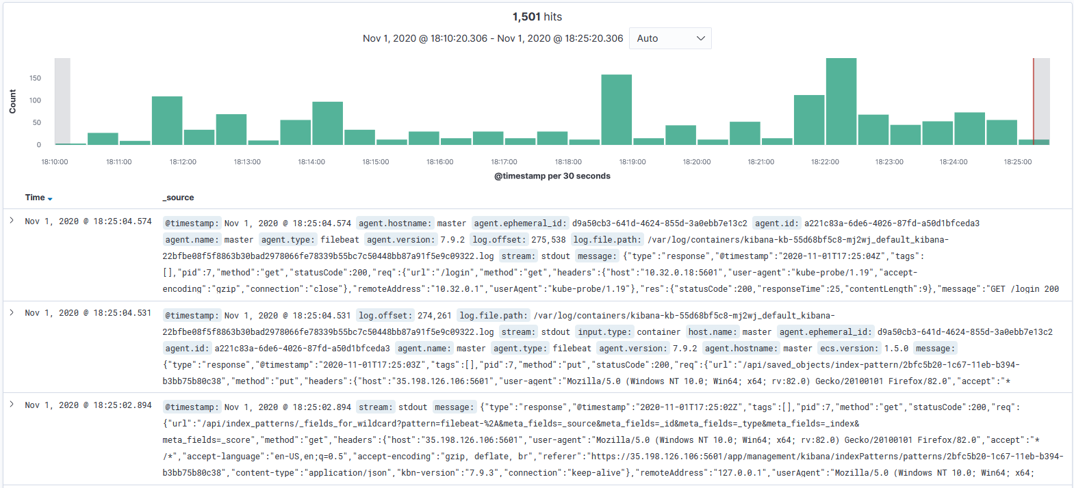Click the tall histogram bar at 18:18:30

616,110
